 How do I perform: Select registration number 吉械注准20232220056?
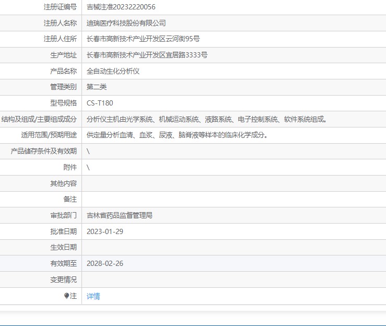coord(121,7)
